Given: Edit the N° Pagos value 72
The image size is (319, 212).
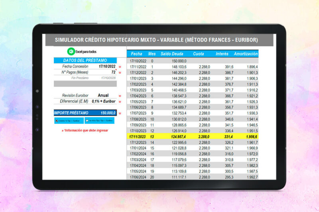Looking at the screenshot, I should [113, 72].
